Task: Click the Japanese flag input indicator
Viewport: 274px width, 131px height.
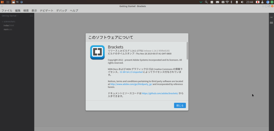Action: click(x=258, y=2)
